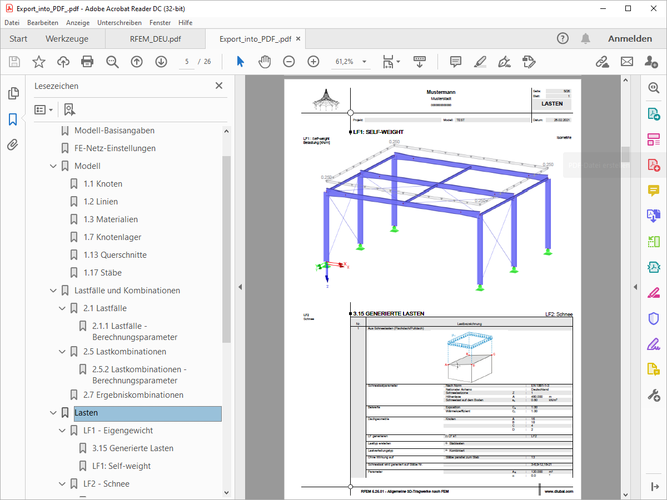This screenshot has width=667, height=500.
Task: Click Create PDF tool in right pane
Action: tap(654, 164)
